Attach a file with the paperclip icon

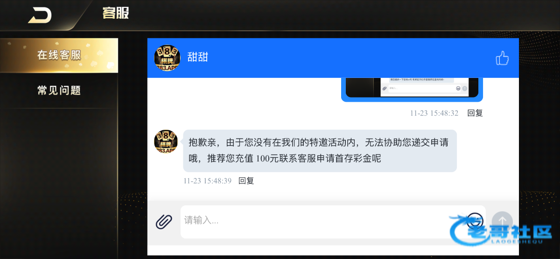[164, 222]
